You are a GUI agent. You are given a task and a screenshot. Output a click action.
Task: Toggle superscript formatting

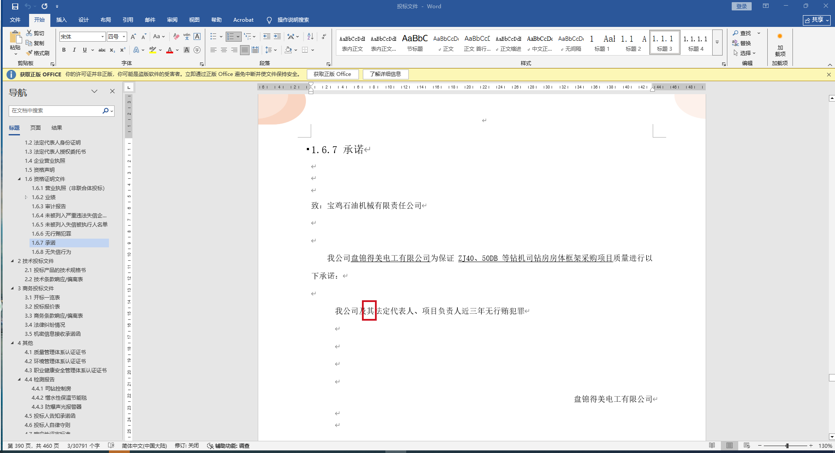123,50
